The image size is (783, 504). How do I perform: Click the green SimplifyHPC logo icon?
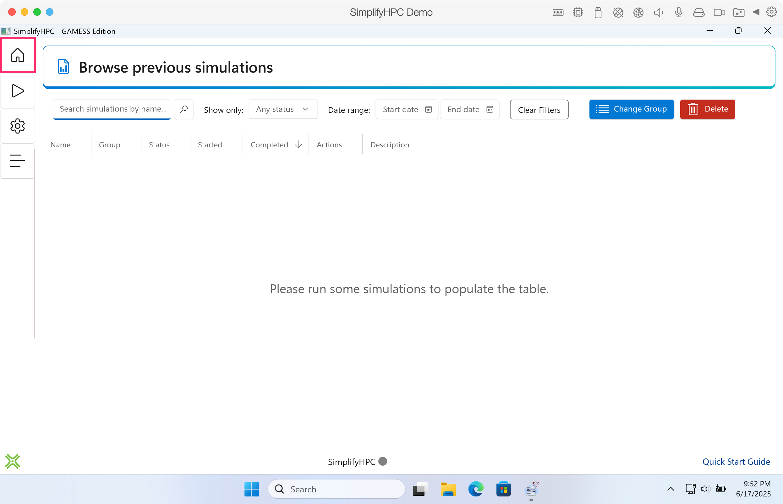tap(13, 461)
